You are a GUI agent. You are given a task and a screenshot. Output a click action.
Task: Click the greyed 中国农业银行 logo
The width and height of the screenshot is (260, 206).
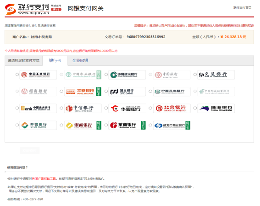[x=83, y=74]
